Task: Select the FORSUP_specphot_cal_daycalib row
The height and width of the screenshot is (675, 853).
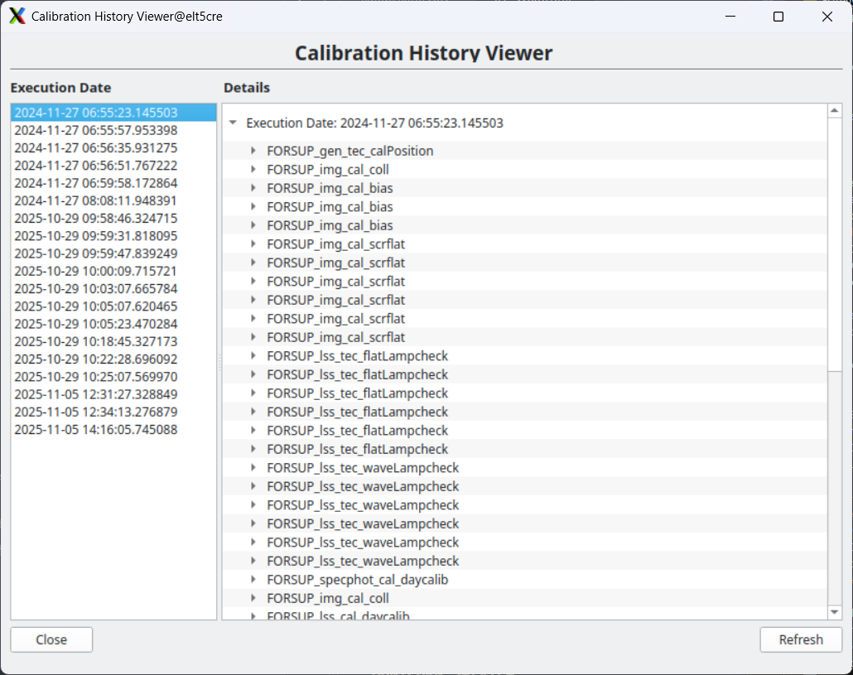Action: click(x=525, y=579)
